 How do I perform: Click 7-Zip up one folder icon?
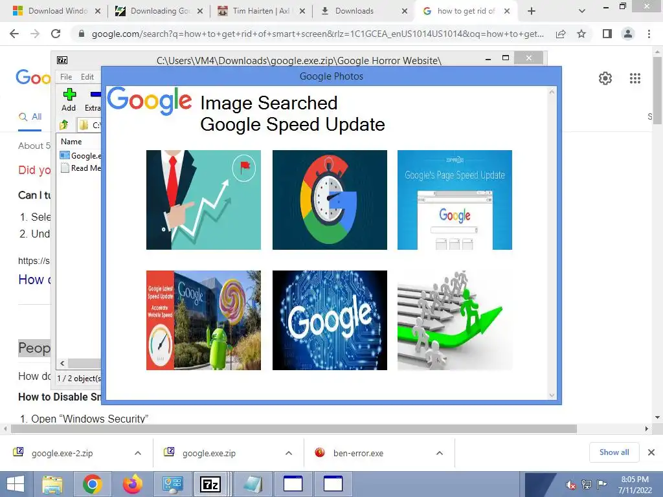pyautogui.click(x=64, y=125)
